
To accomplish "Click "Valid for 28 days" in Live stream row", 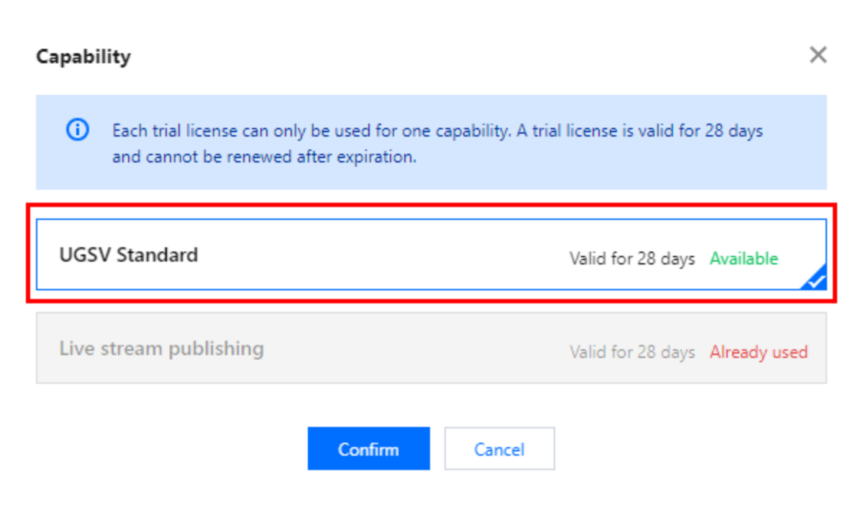I will (x=632, y=351).
